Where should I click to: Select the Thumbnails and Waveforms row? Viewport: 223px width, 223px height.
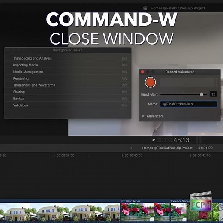[68, 85]
